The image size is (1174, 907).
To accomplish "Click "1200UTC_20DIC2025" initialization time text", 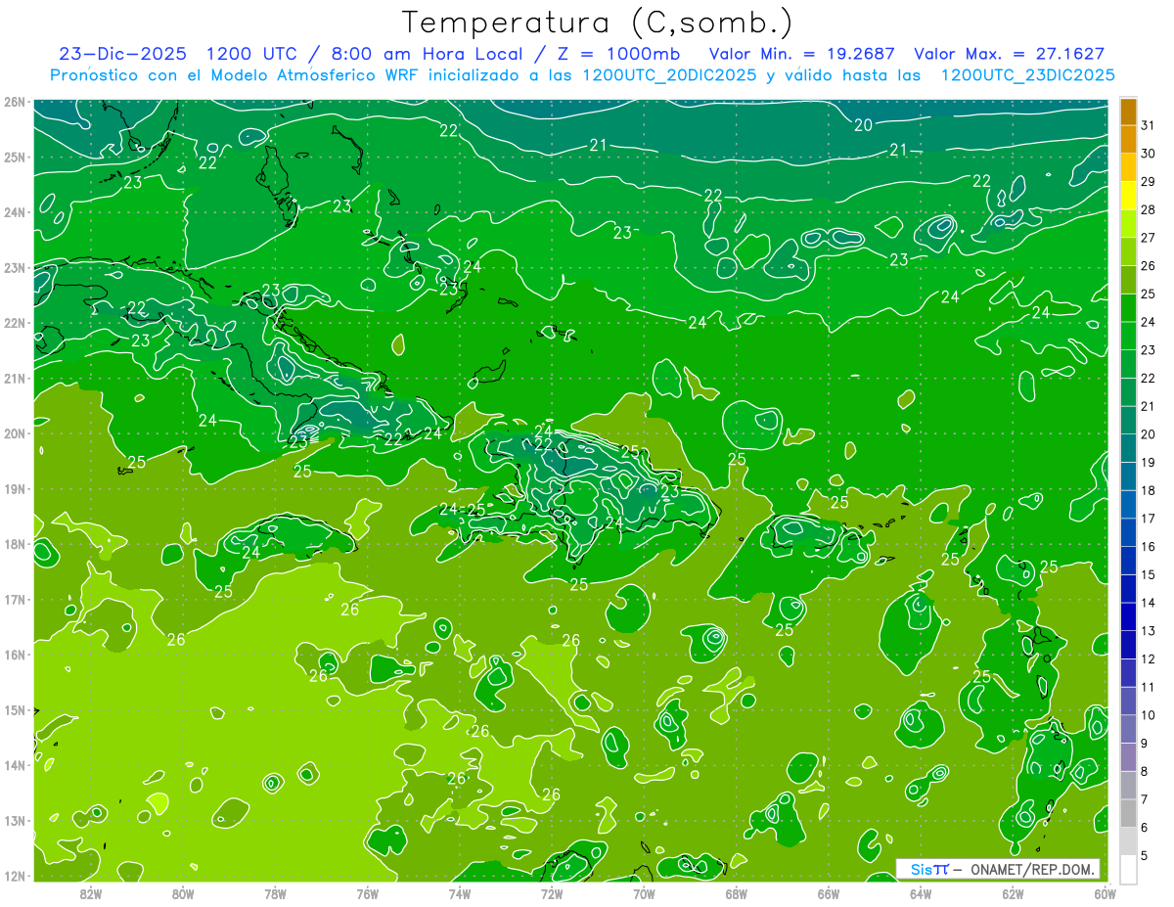I will (668, 75).
